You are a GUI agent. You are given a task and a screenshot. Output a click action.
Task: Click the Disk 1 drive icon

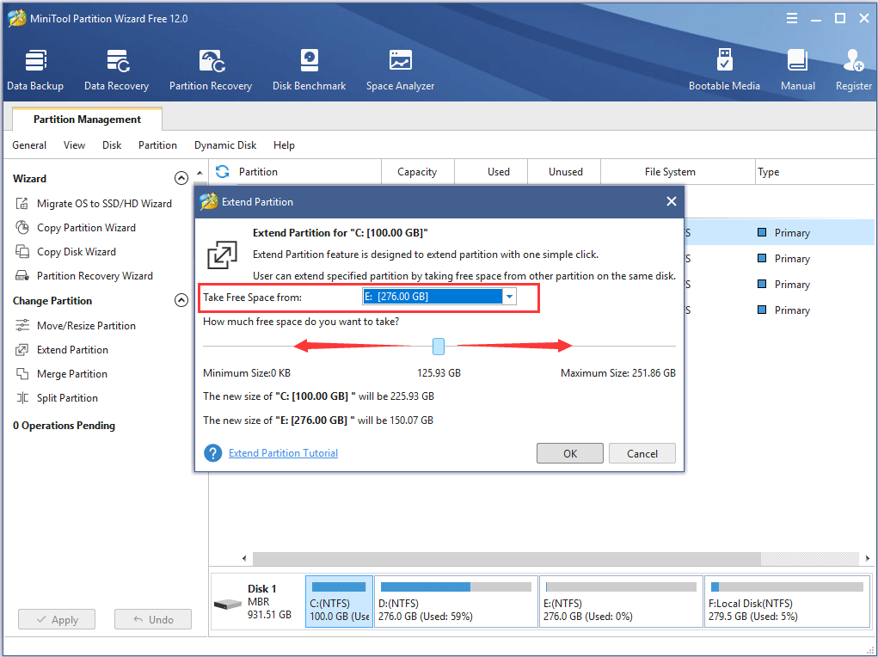(227, 605)
